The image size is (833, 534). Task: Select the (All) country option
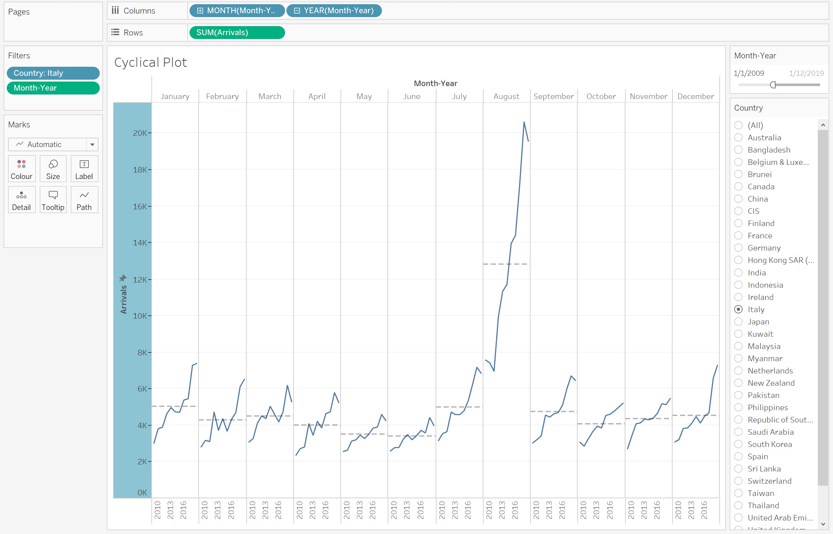click(738, 125)
